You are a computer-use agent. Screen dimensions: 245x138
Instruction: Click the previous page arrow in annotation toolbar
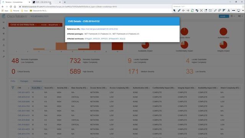183,10
